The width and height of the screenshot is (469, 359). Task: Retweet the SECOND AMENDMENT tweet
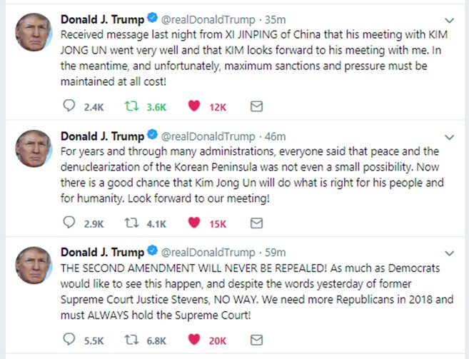[131, 339]
